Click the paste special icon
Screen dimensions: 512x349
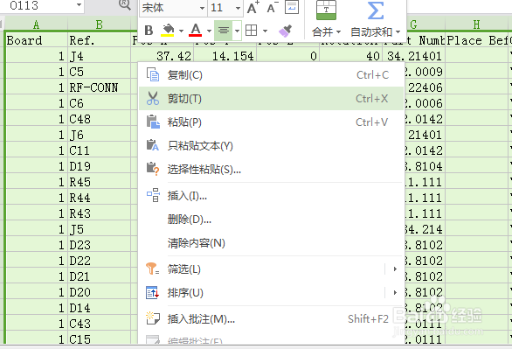click(x=153, y=169)
